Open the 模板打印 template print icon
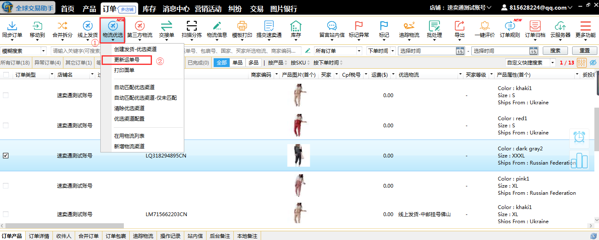Image resolution: width=599 pixels, height=240 pixels. [242, 26]
